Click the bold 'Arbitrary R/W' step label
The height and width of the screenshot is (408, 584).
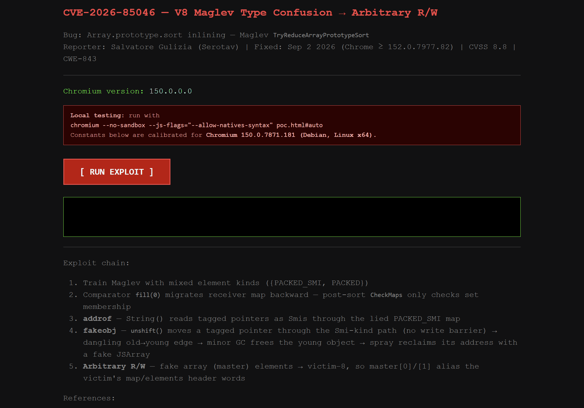tap(114, 367)
